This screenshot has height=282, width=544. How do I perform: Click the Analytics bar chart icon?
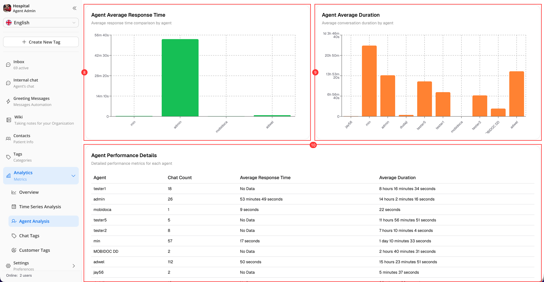[x=8, y=176]
